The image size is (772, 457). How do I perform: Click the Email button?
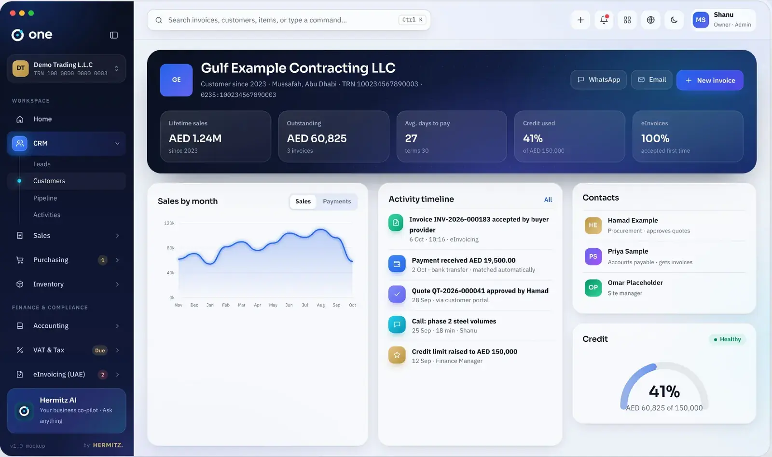[x=652, y=80]
